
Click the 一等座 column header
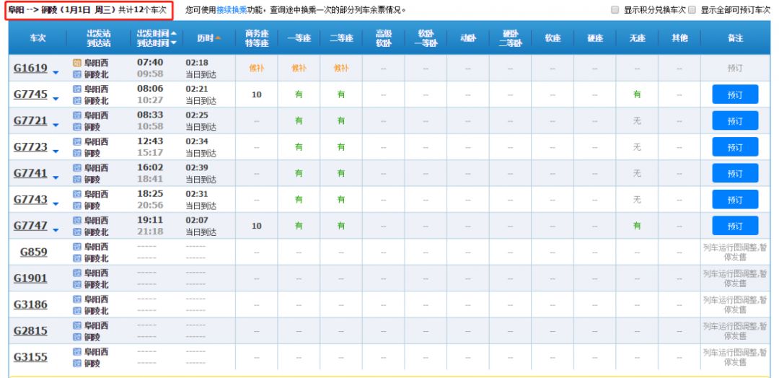coord(299,38)
